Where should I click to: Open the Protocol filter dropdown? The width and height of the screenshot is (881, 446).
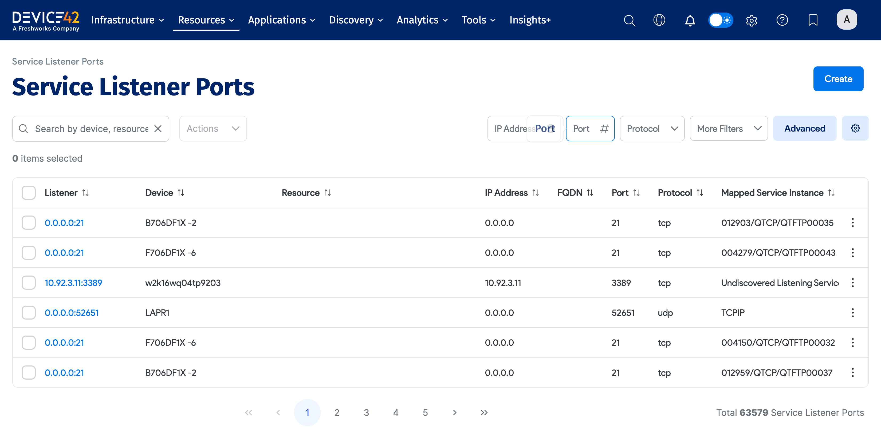tap(652, 129)
